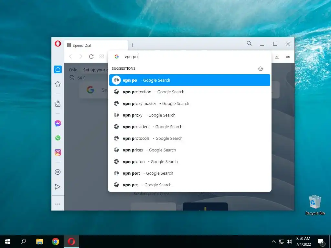The width and height of the screenshot is (331, 248).
Task: Click the smiley feedback icon in suggestions
Action: point(261,69)
